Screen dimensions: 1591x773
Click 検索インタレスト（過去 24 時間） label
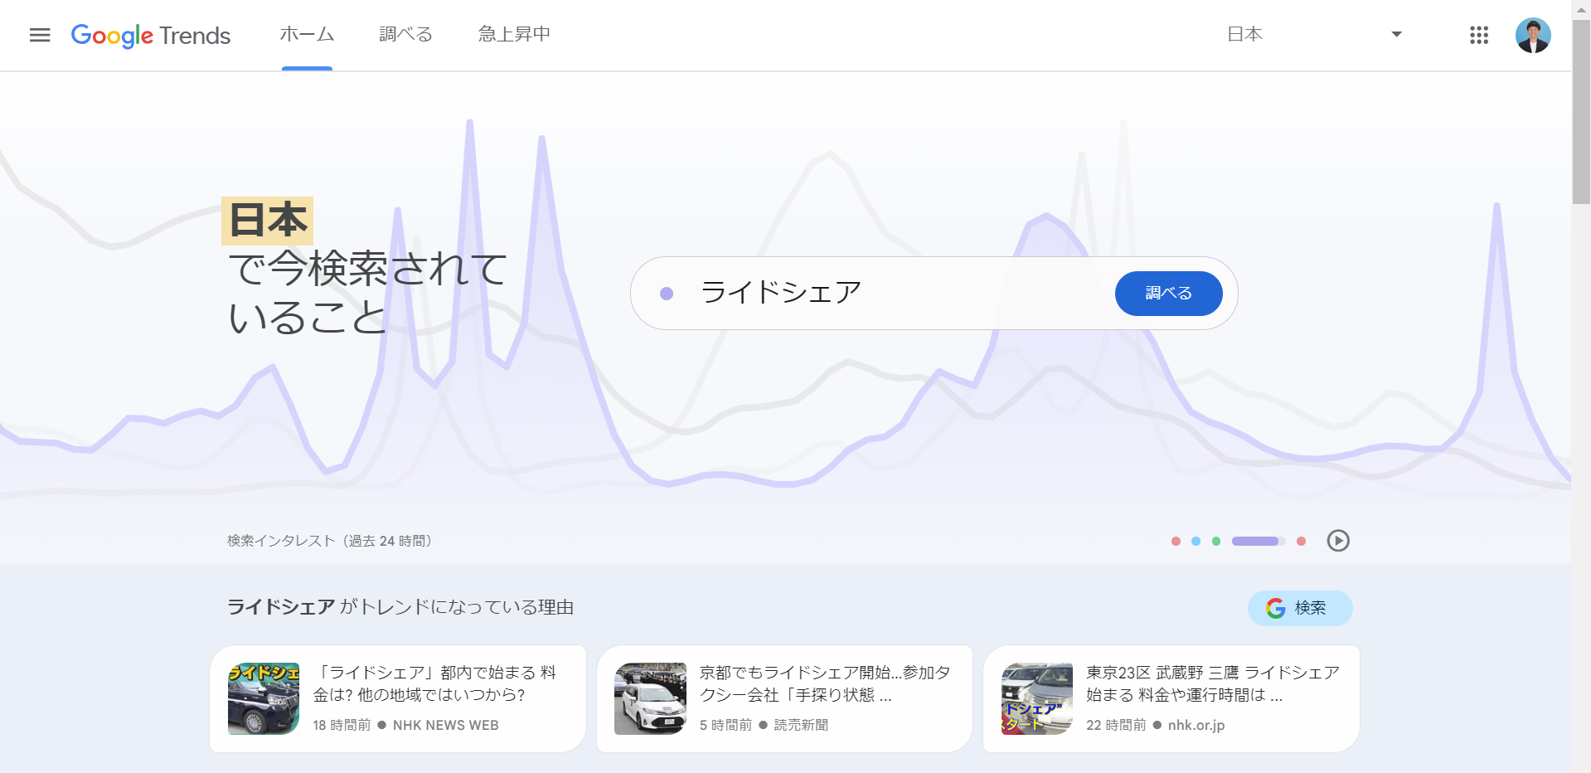pyautogui.click(x=330, y=541)
